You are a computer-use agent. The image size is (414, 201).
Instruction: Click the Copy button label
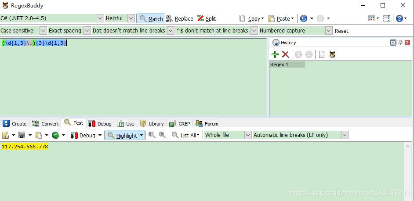point(254,18)
